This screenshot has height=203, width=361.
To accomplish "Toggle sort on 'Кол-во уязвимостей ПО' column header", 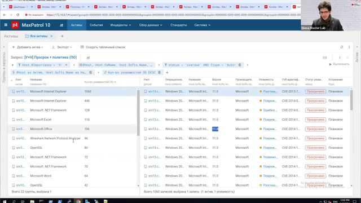I will pyautogui.click(x=100, y=82).
